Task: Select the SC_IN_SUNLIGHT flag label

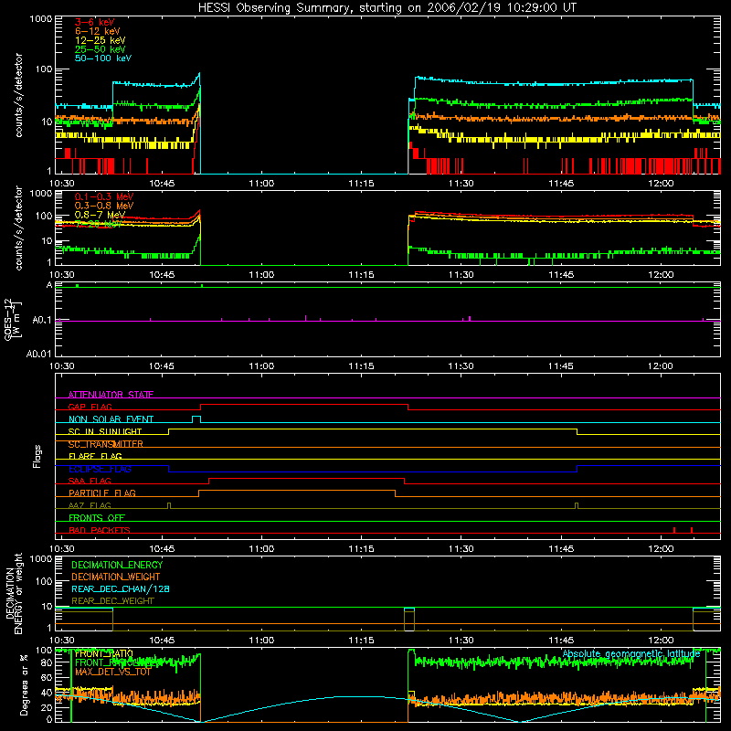Action: [105, 431]
